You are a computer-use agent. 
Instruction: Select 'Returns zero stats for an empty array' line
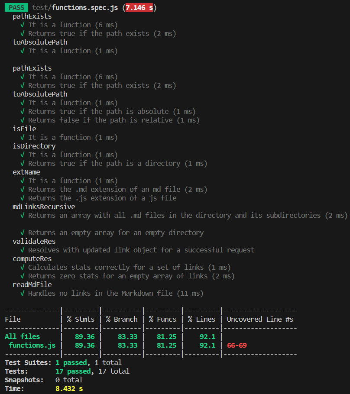pos(127,276)
